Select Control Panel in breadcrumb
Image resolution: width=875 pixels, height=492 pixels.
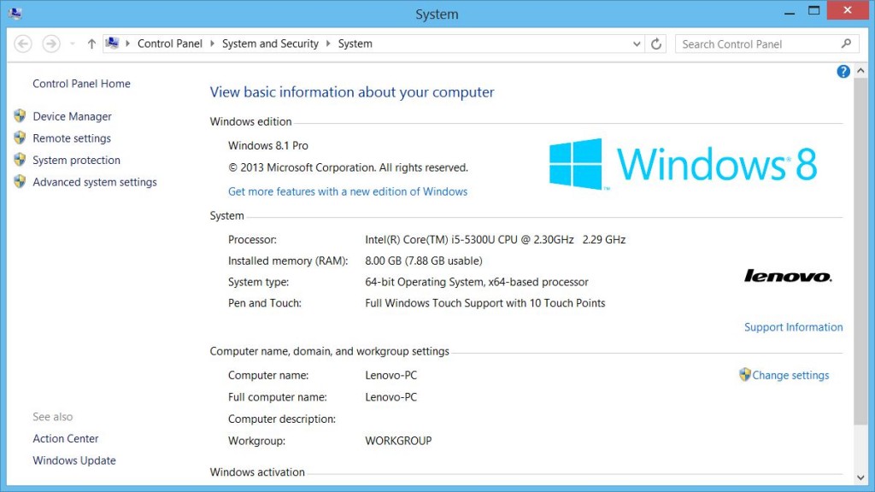[170, 44]
